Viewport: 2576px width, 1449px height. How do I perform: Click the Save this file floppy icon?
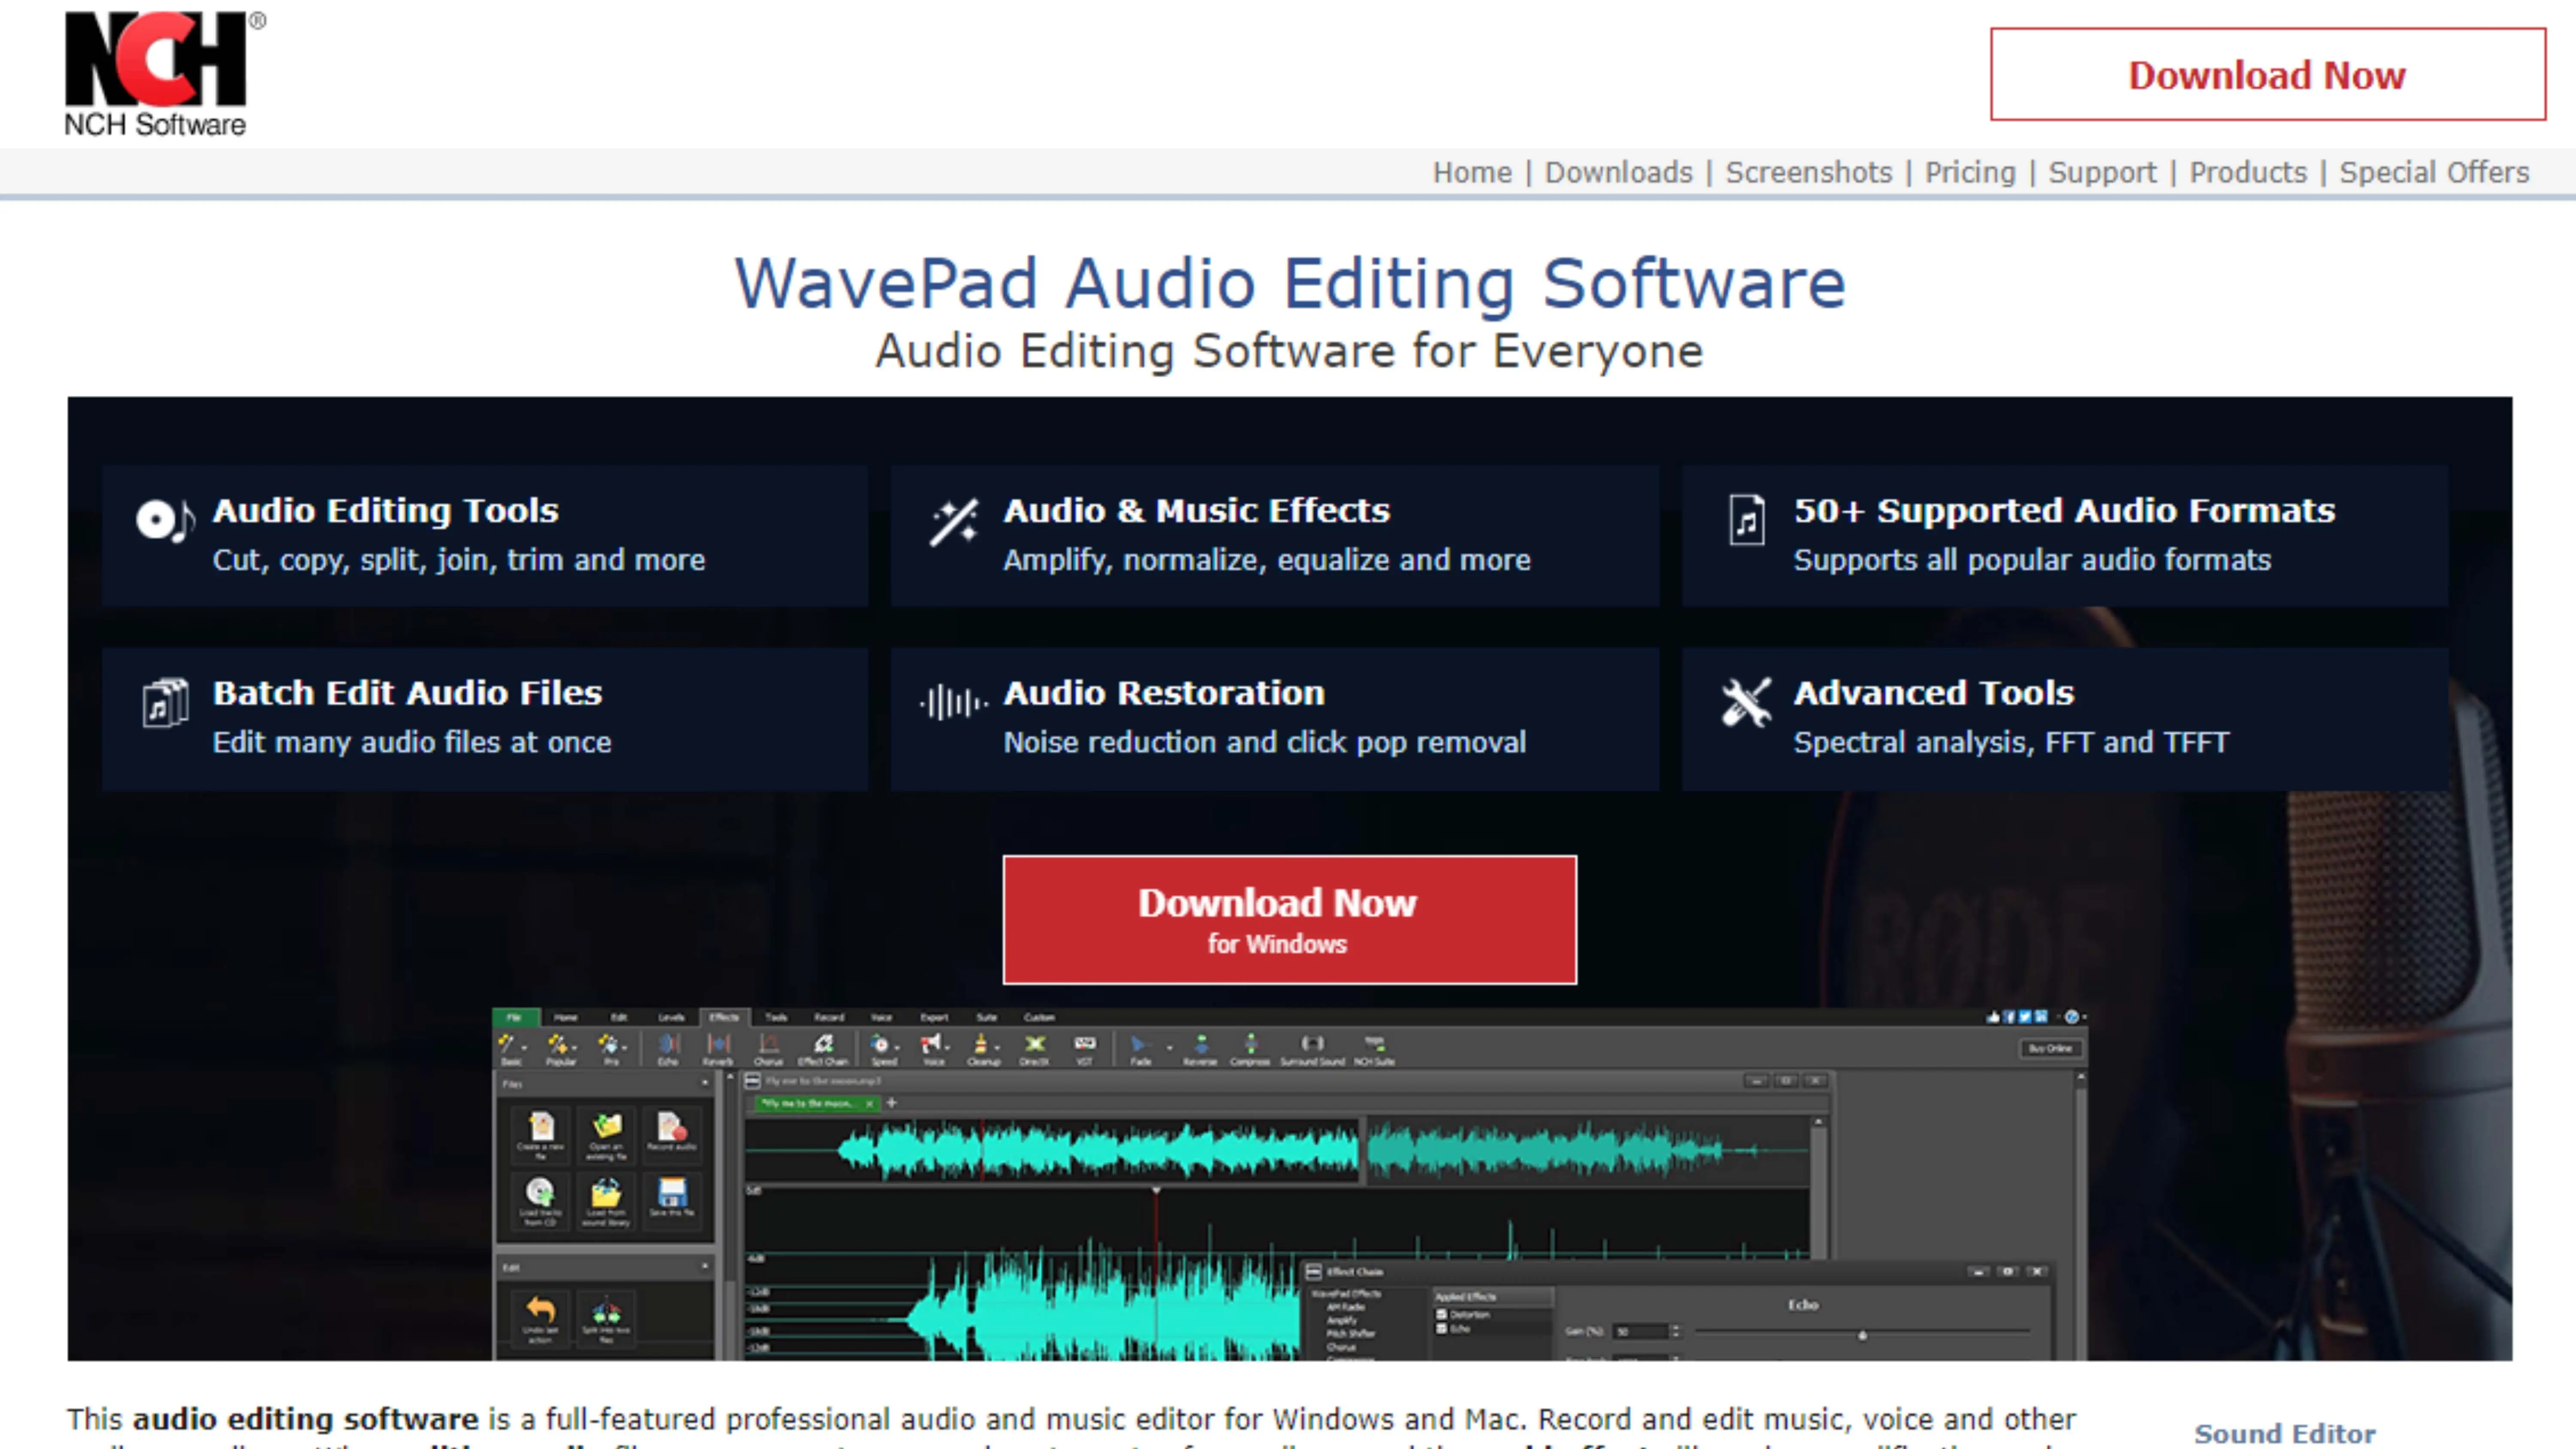point(673,1192)
